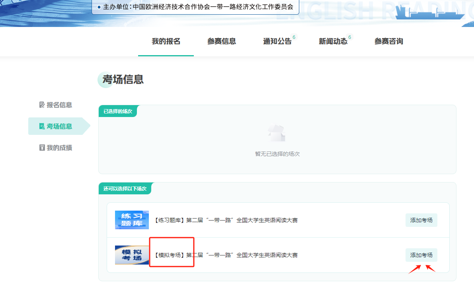Select the 参赛咨询 tab
Viewport: 474px width, 284px height.
point(389,41)
